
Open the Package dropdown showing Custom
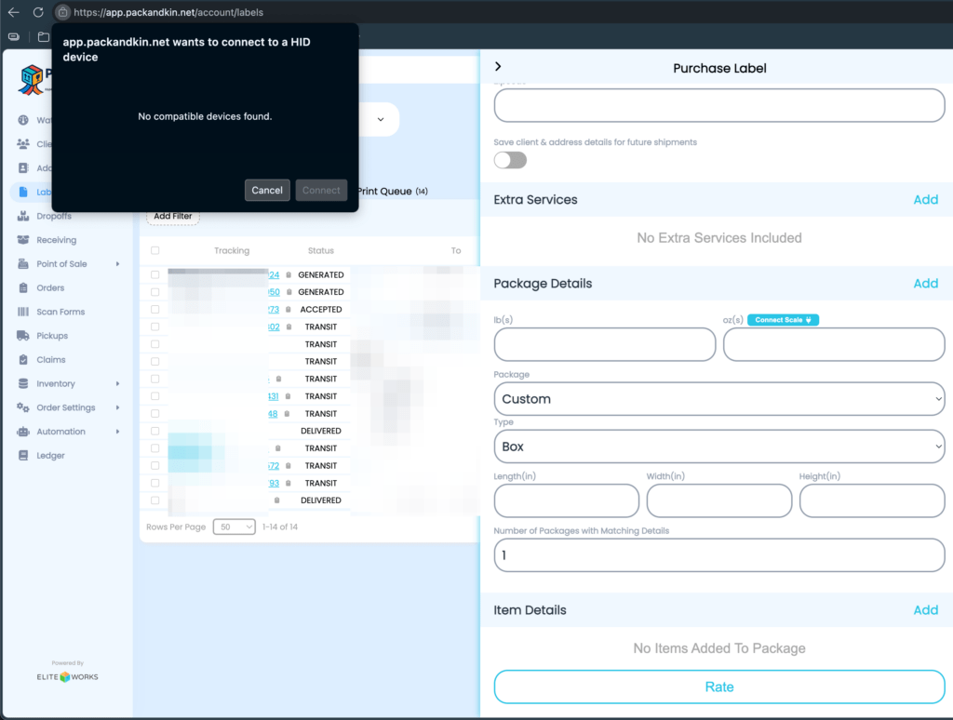click(x=718, y=398)
